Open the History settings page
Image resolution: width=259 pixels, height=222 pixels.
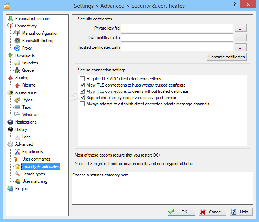point(21,129)
